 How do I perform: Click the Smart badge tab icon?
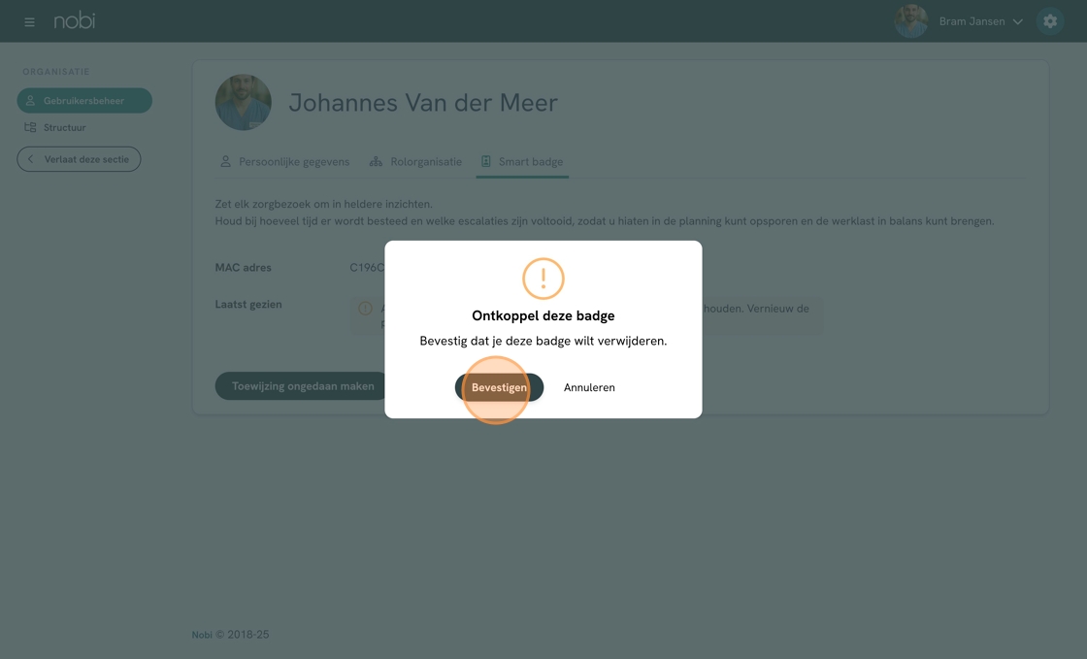486,161
